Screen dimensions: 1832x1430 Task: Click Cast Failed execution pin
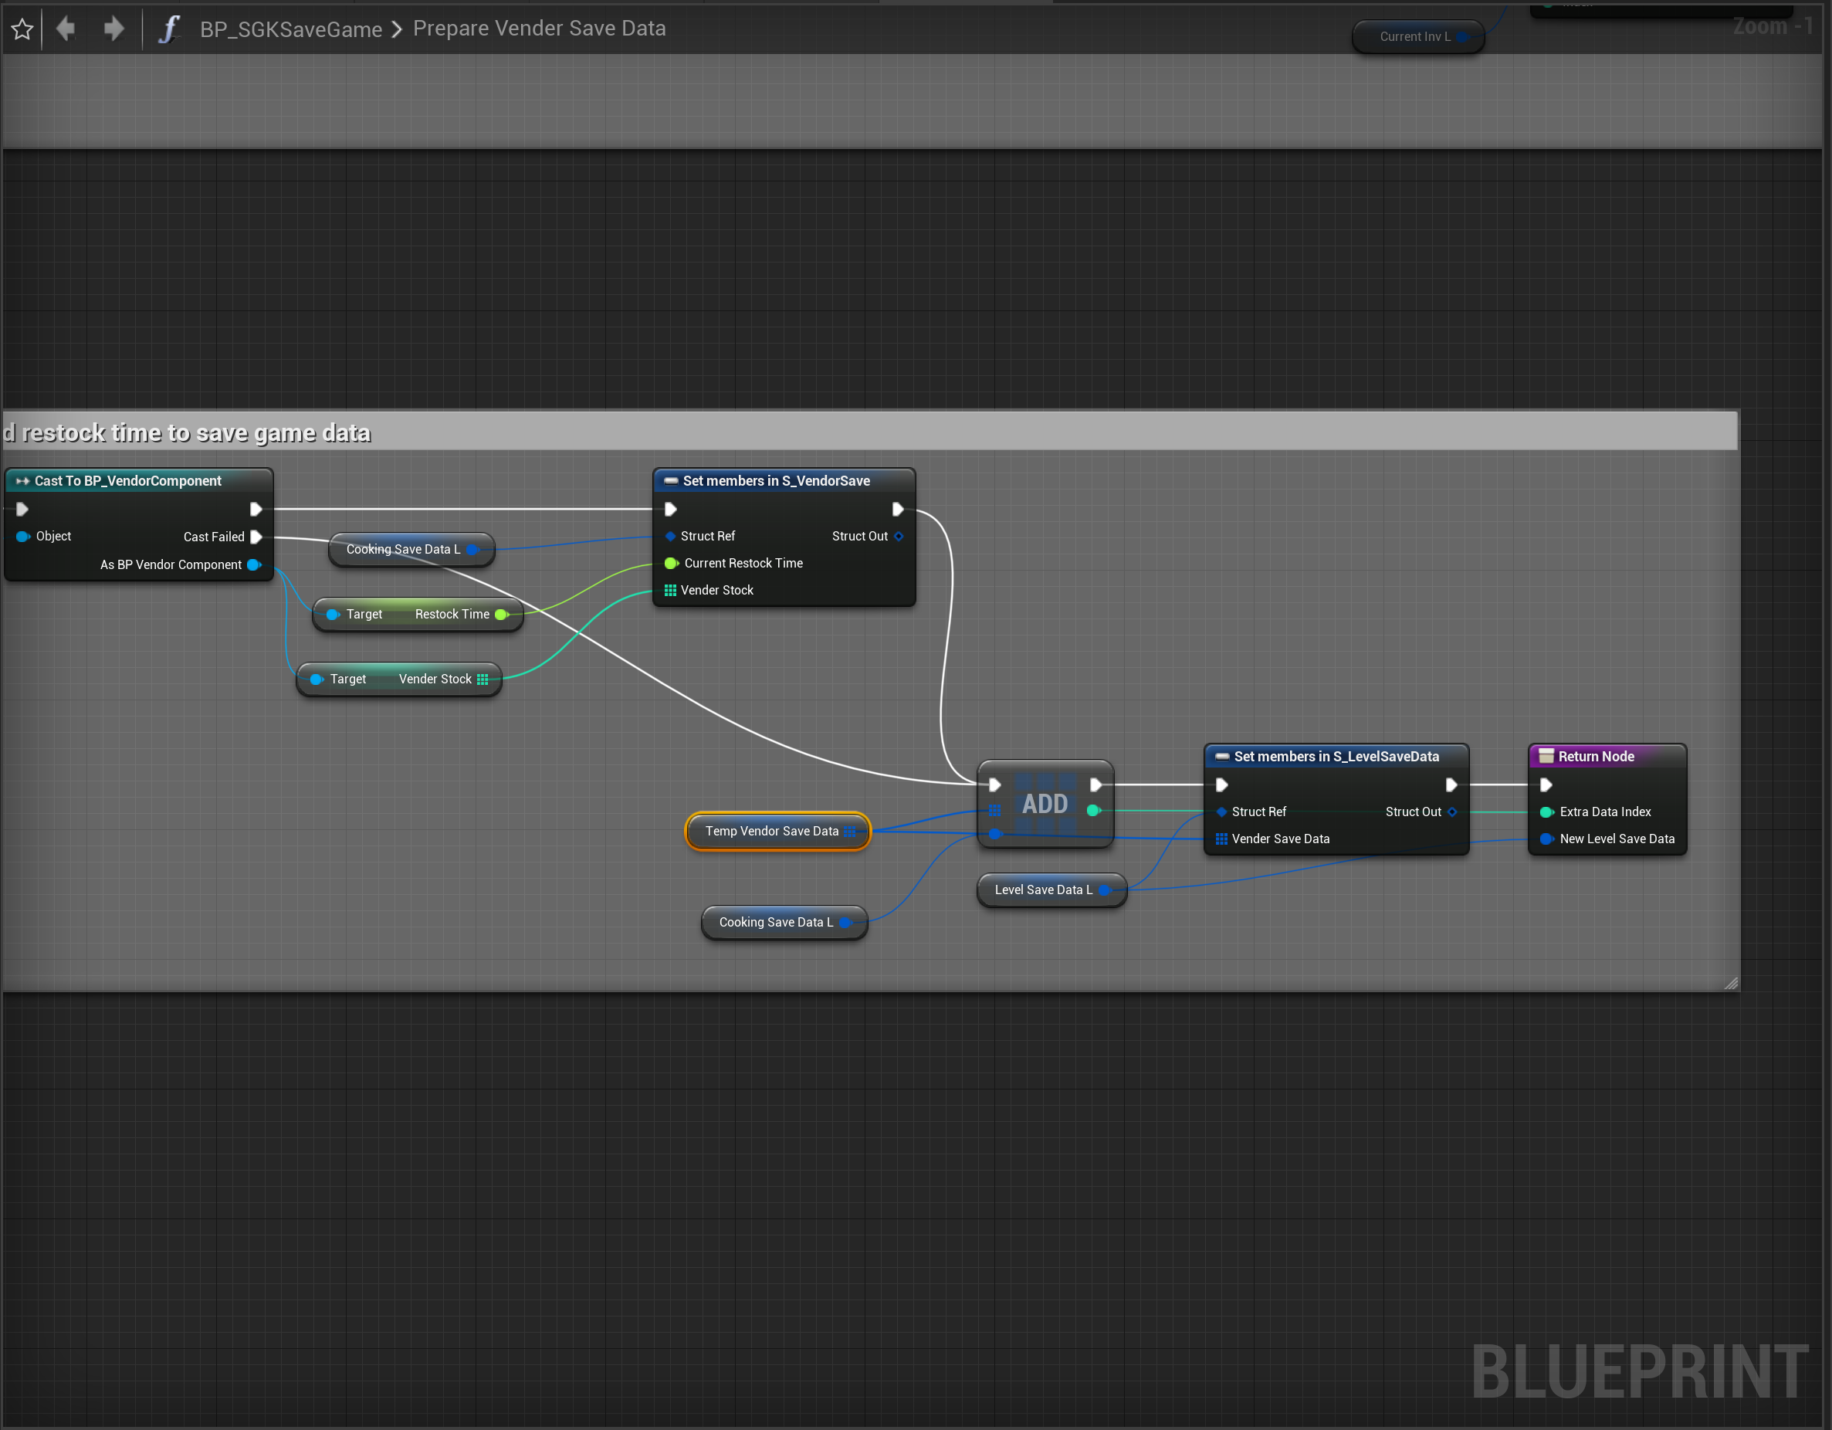[x=256, y=537]
